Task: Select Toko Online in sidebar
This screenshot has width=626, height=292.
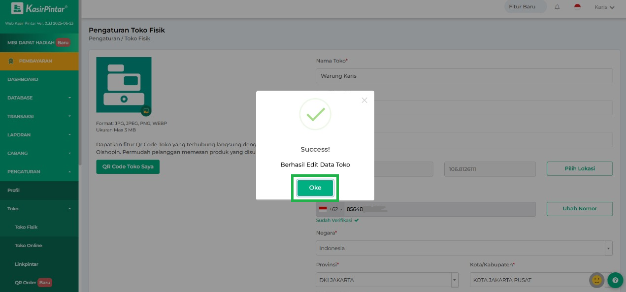Action: click(28, 246)
